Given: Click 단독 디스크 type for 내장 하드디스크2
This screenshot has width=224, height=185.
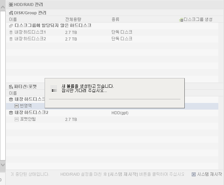Looking at the screenshot, I should [122, 39].
